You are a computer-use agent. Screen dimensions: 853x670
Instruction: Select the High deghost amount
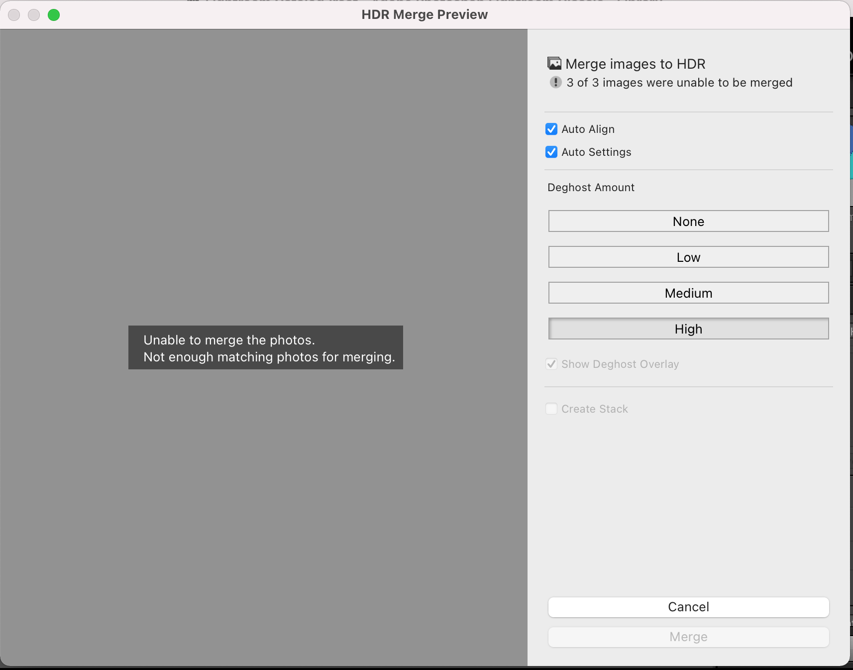coord(688,329)
